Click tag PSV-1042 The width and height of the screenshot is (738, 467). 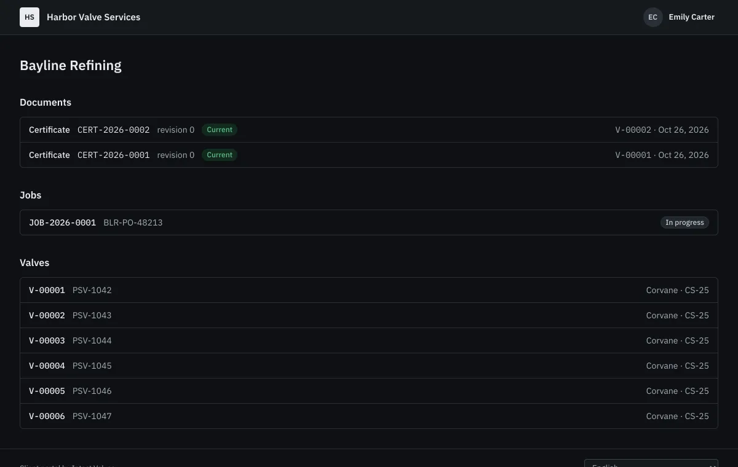coord(92,290)
